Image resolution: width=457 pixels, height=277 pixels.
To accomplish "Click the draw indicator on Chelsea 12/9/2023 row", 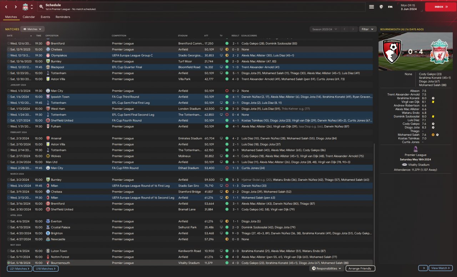I will click(227, 49).
